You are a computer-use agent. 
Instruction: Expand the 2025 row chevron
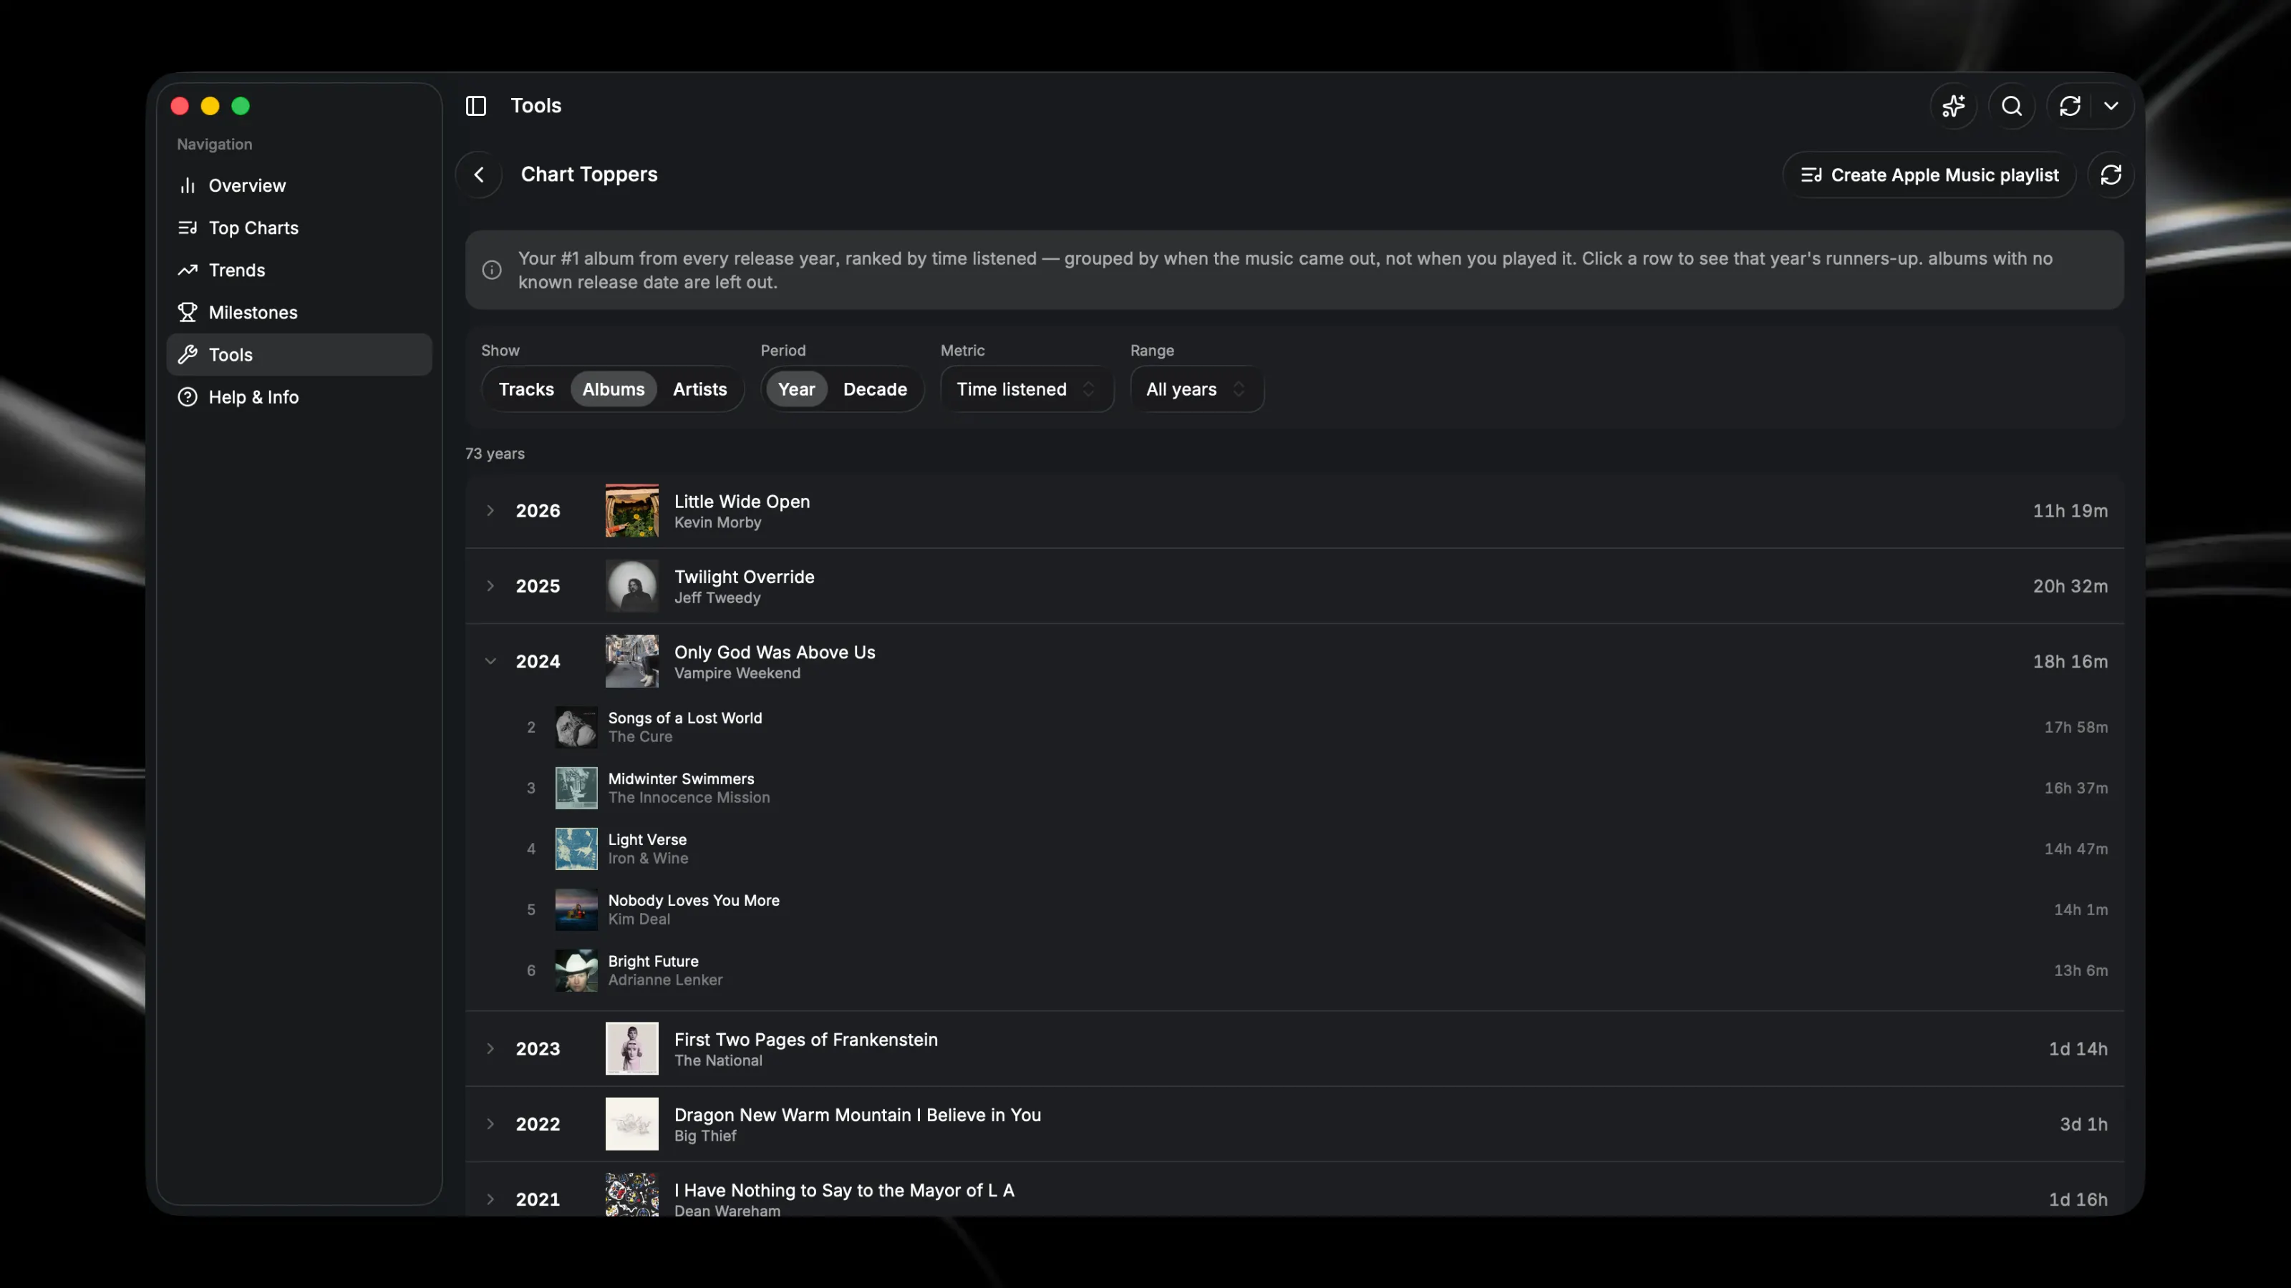click(x=490, y=586)
